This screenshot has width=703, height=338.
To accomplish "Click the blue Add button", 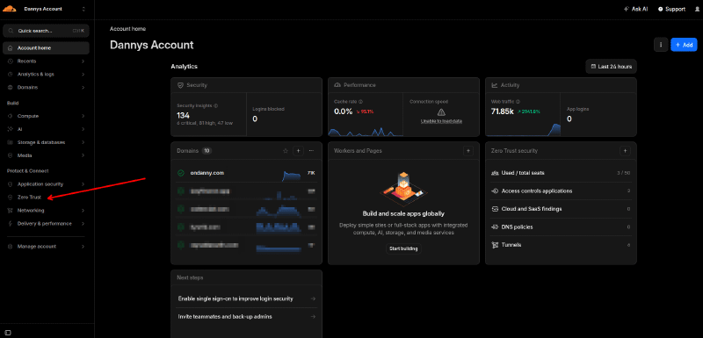I will [685, 45].
